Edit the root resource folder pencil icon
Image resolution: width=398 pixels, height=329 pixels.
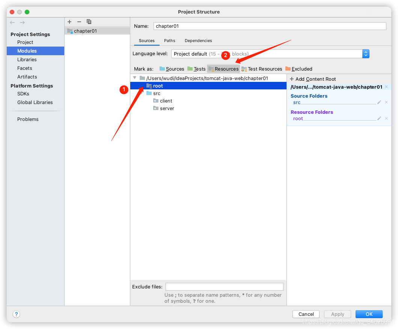tap(379, 118)
